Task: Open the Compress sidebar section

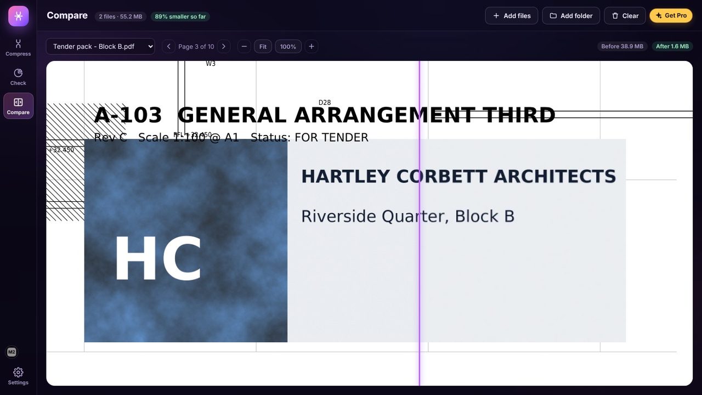Action: (x=18, y=48)
